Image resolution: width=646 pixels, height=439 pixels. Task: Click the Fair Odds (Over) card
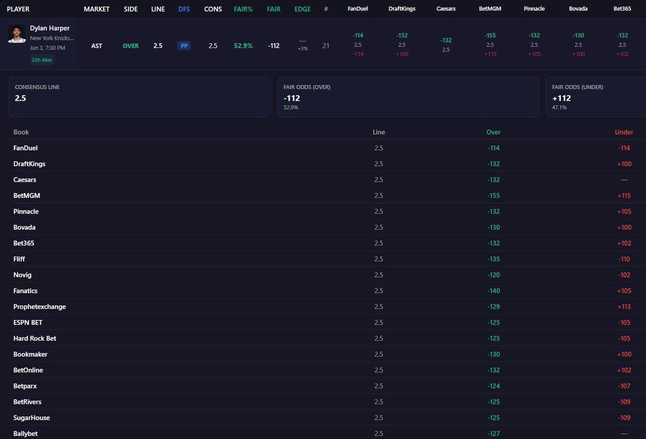tap(408, 97)
